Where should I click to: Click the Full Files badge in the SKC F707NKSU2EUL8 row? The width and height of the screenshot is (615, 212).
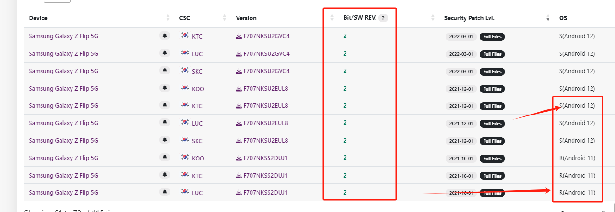492,141
